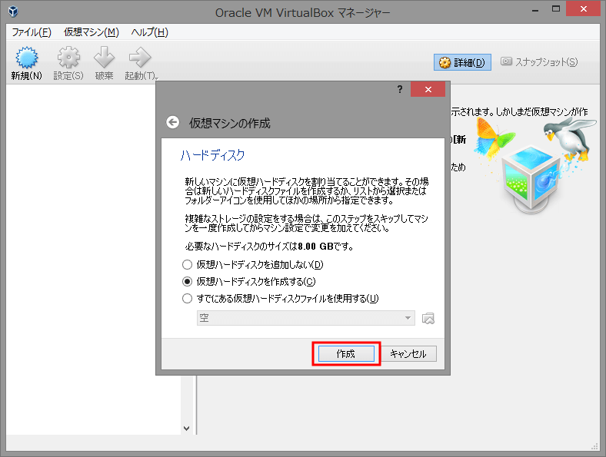Click the 新規(N) new VM toolbar icon
Screen dimensions: 606x457
click(x=26, y=57)
